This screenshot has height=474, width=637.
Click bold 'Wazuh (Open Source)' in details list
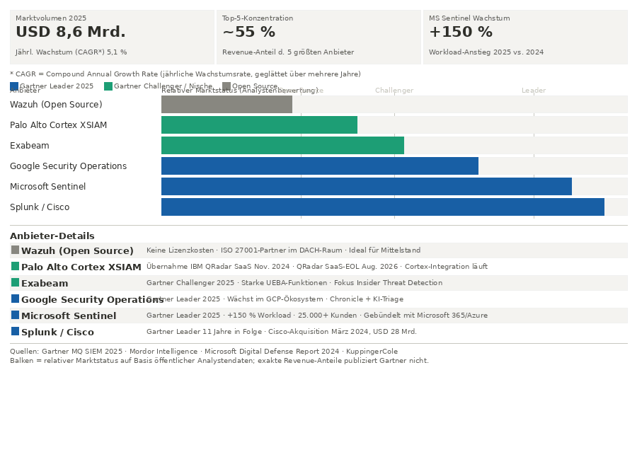click(x=77, y=250)
